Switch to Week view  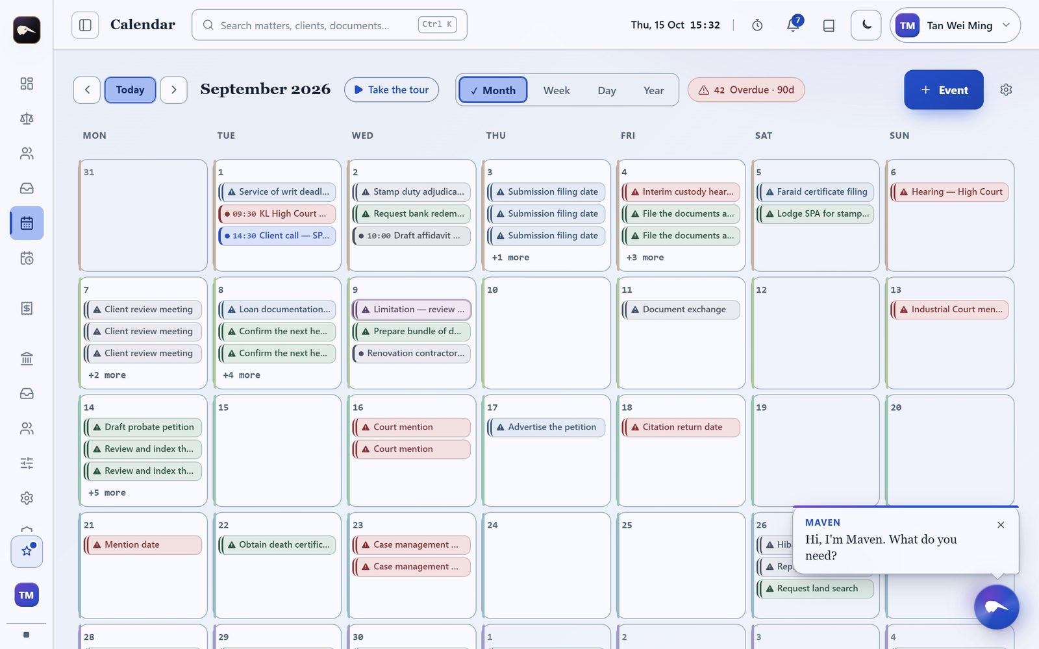(557, 90)
